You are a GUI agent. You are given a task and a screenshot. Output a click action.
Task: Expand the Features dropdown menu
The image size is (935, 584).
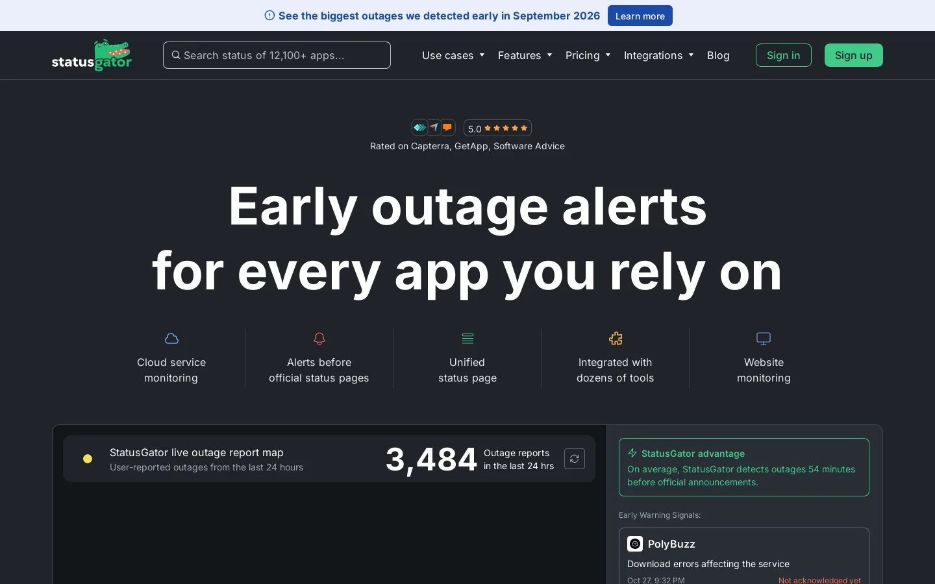click(x=525, y=55)
